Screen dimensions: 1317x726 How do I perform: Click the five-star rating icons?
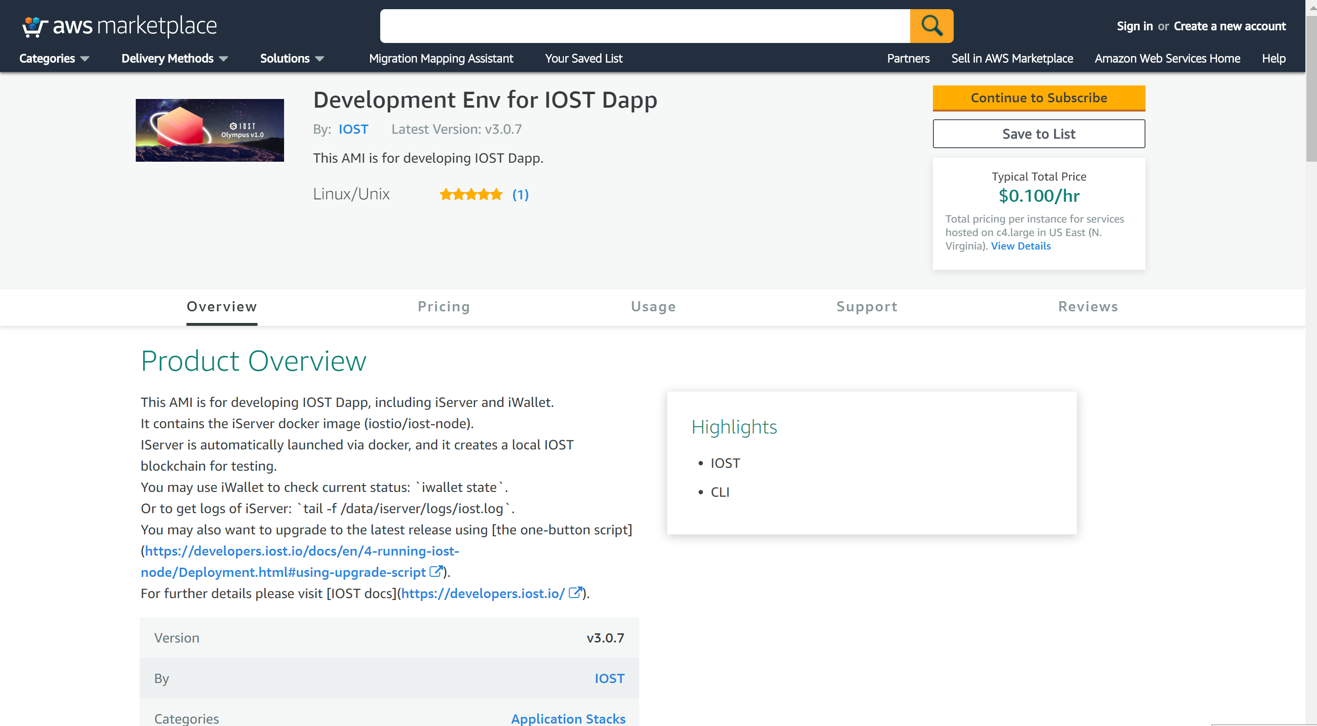pyautogui.click(x=471, y=195)
